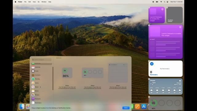Viewport: 197px width, 111px height.
Task: Click the Search Widgets field
Action: (42, 60)
